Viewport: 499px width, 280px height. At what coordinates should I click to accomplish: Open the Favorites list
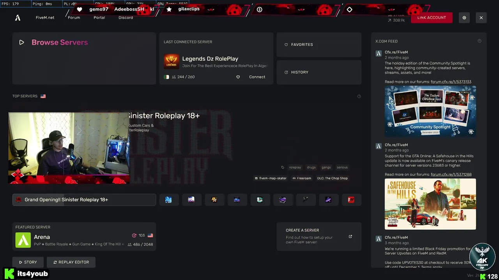[x=319, y=45]
